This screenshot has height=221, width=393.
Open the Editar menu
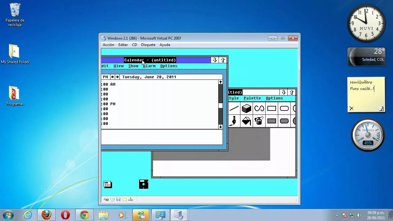point(123,45)
